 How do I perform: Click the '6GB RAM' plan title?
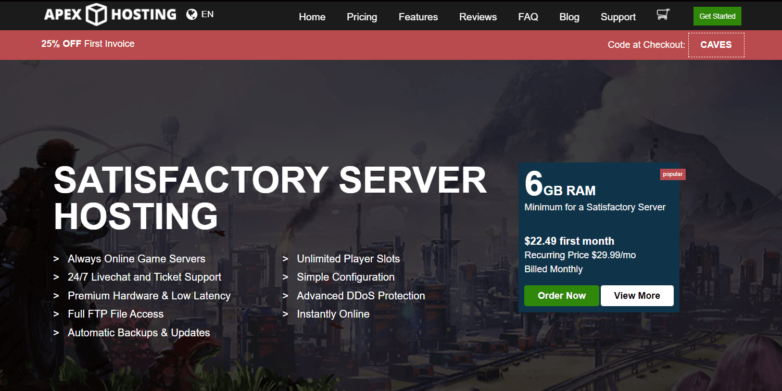click(x=560, y=185)
